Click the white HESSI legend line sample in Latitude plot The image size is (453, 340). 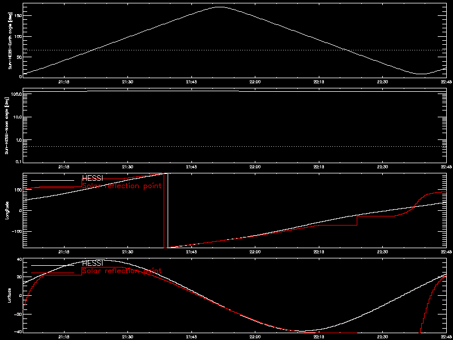pos(53,265)
